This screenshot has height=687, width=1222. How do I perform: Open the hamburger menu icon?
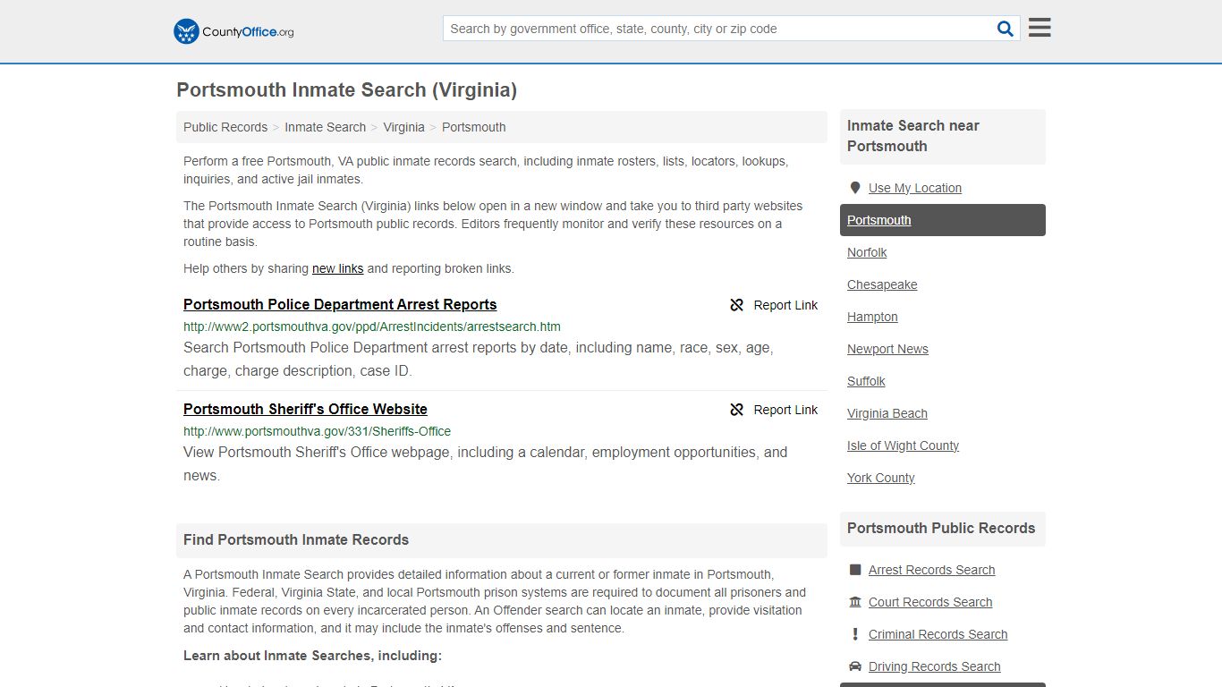[1040, 28]
